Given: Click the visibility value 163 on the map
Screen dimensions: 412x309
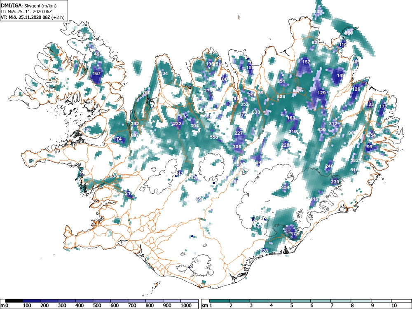Looking at the screenshot, I should tap(291, 118).
